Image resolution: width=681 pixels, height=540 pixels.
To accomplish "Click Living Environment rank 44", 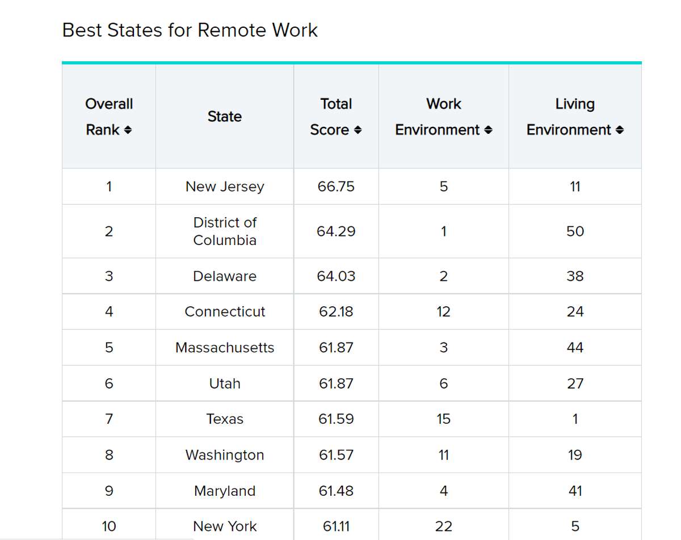I will pyautogui.click(x=575, y=348).
